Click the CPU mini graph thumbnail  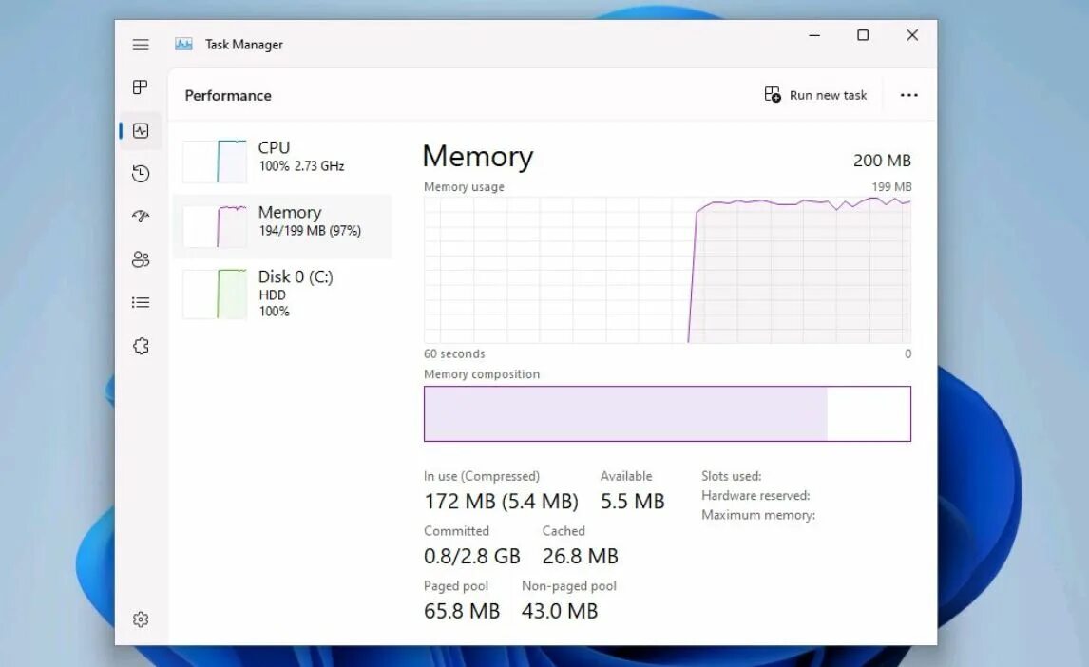pyautogui.click(x=215, y=161)
